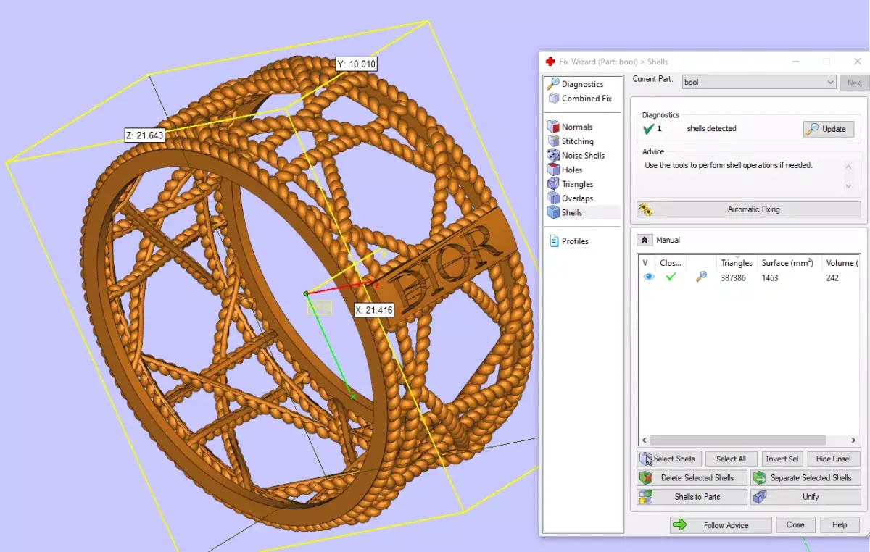
Task: Click Invert Sel button
Action: click(782, 459)
